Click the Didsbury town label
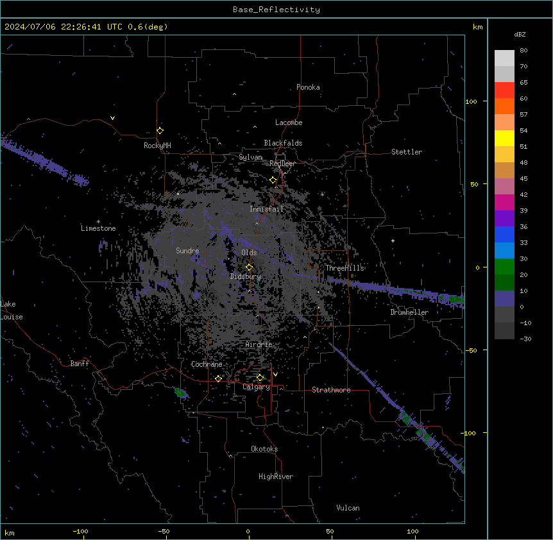The image size is (553, 540). (x=246, y=276)
